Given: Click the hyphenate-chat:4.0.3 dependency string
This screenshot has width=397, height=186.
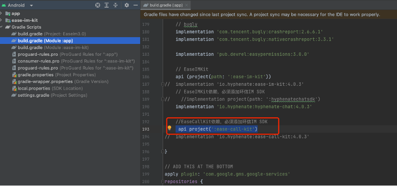Looking at the screenshot, I should [x=265, y=107].
